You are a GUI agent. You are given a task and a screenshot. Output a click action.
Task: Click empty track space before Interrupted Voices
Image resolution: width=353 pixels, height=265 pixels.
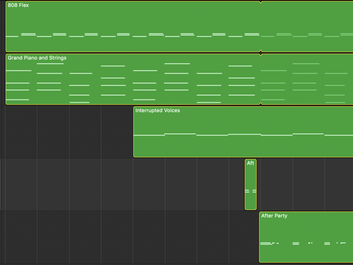pyautogui.click(x=69, y=132)
